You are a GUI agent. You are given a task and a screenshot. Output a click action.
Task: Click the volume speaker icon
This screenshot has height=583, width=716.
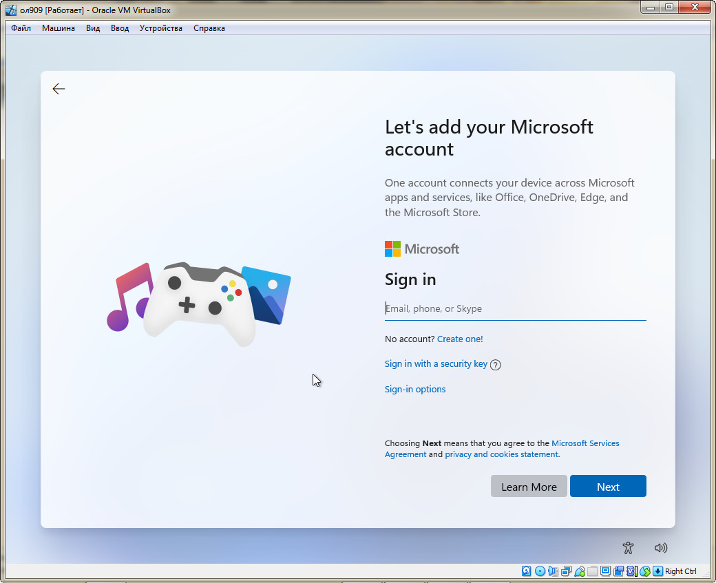click(661, 548)
